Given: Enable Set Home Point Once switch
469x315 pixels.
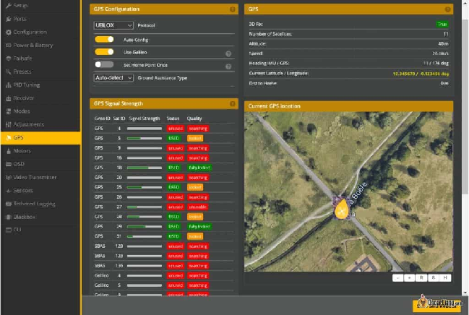Looking at the screenshot, I should (x=104, y=64).
